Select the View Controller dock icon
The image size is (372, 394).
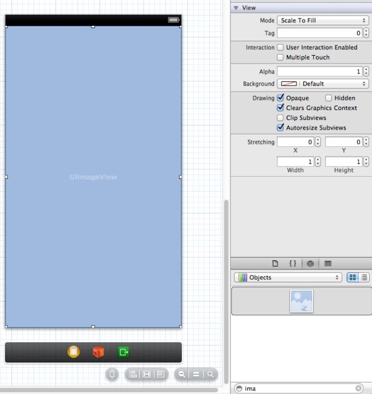tap(73, 352)
